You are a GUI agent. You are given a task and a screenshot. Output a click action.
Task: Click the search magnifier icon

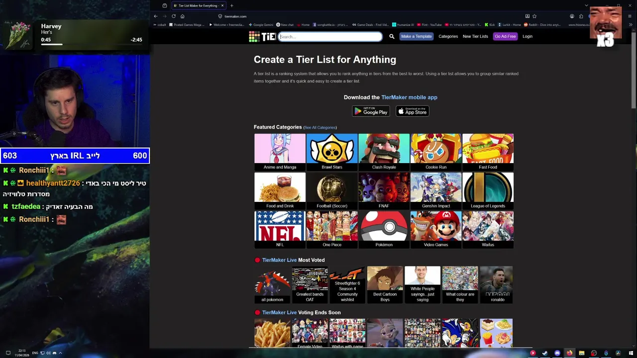coord(392,36)
